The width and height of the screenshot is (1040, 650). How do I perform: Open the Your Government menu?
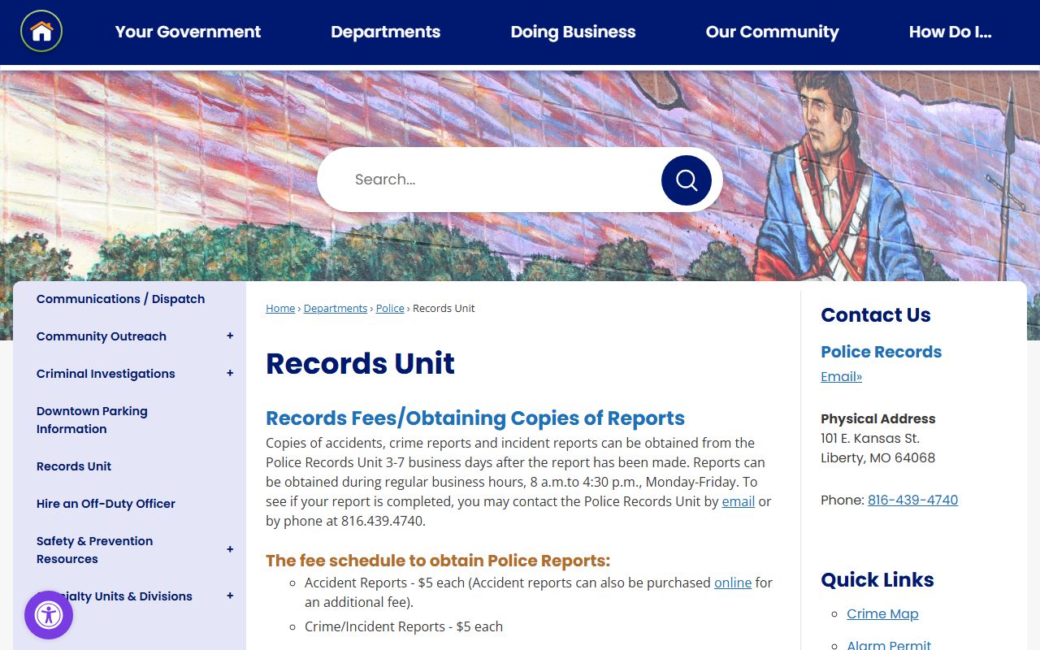188,32
